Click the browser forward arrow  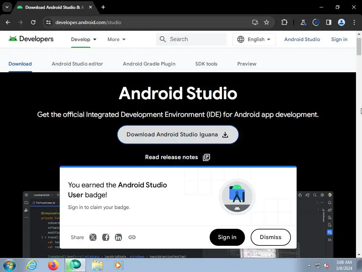(21, 22)
